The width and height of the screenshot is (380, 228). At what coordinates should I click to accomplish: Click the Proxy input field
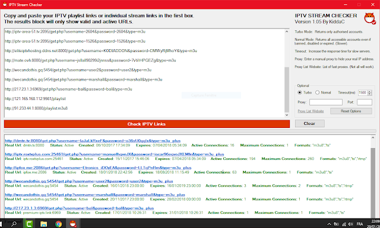326,102
